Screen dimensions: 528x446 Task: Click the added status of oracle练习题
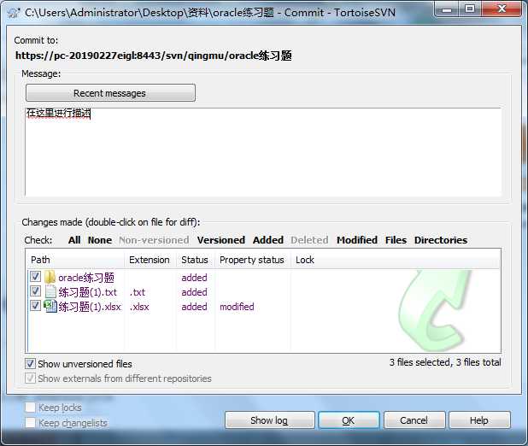[194, 278]
